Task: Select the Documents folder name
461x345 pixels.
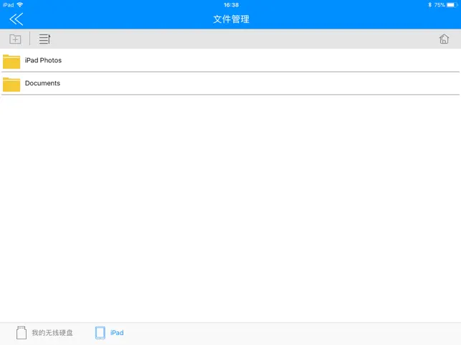Action: (x=42, y=83)
